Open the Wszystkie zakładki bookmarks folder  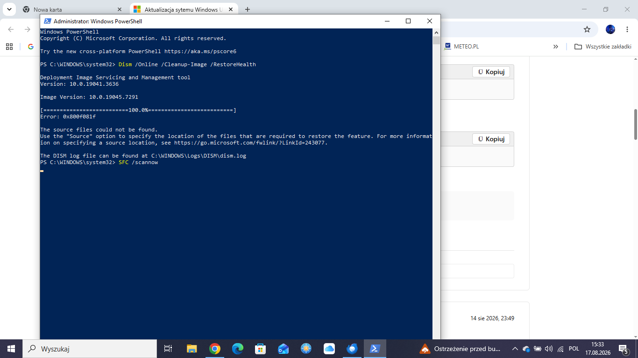(x=603, y=47)
